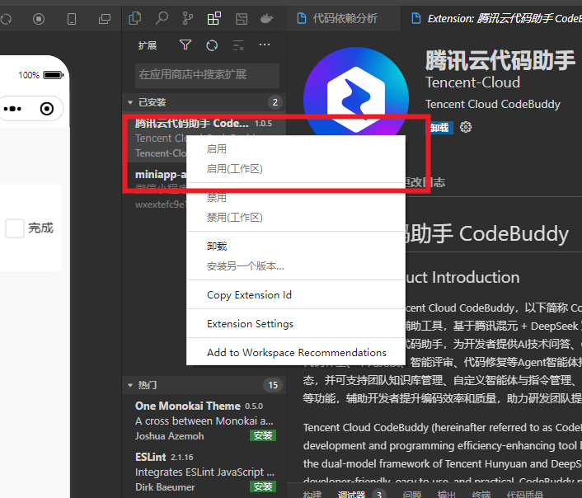Select the 腾讯云代码助手 installed extension row
Image resolution: width=582 pixels, height=498 pixels.
click(x=204, y=138)
